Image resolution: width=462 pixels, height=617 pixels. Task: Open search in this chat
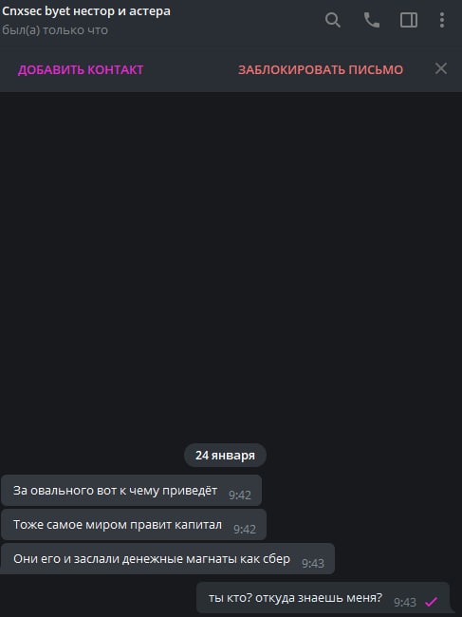(333, 20)
